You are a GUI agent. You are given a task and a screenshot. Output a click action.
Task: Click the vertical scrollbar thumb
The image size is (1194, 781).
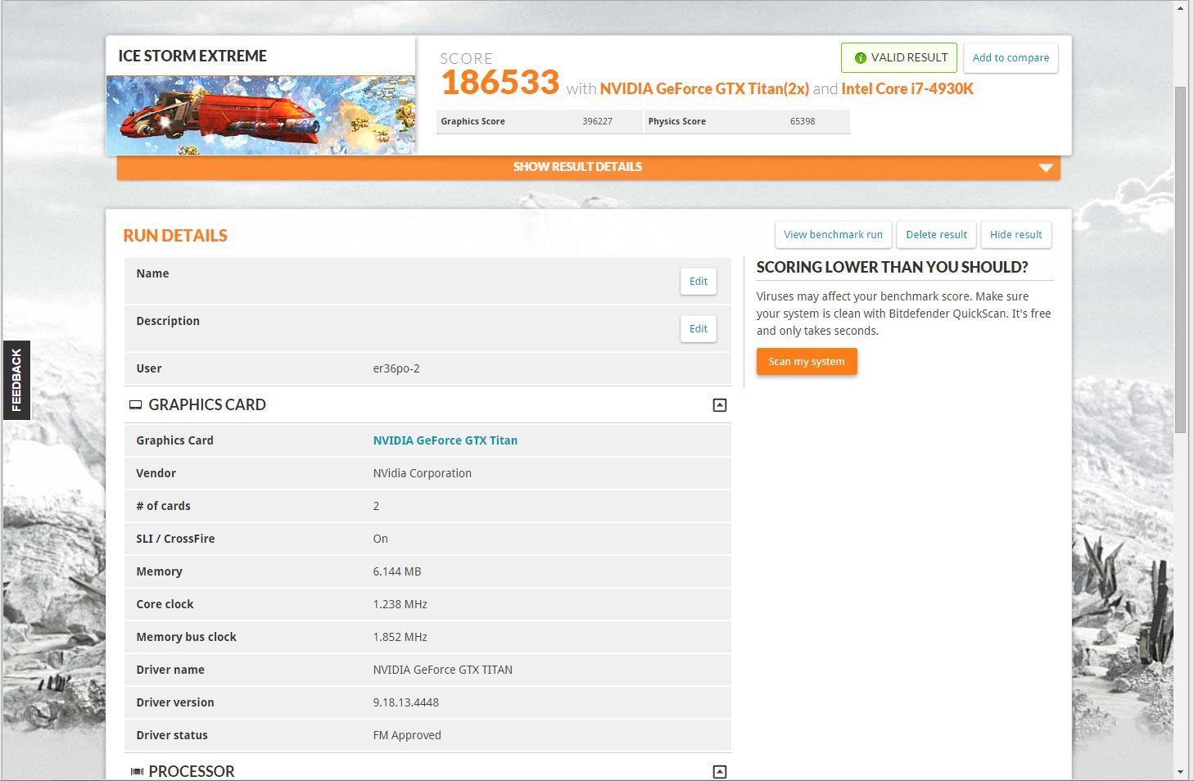1181,260
